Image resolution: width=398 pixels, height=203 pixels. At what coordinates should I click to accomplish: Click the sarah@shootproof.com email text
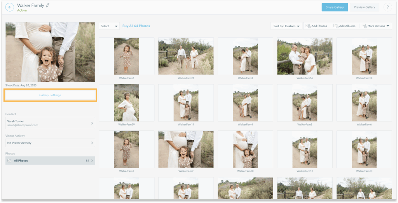(x=23, y=125)
